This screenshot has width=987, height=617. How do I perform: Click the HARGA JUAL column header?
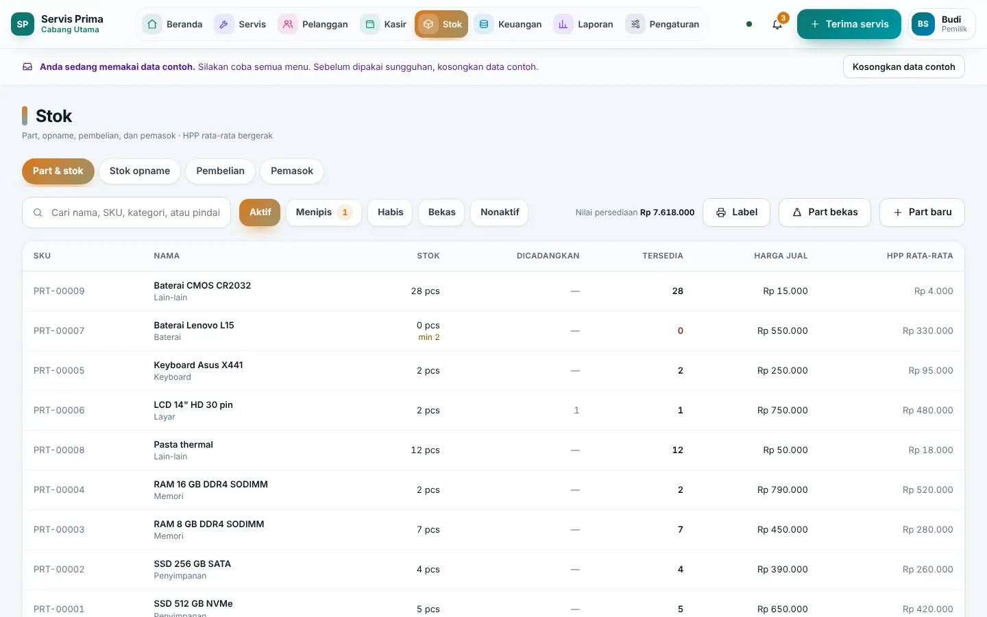coord(781,256)
